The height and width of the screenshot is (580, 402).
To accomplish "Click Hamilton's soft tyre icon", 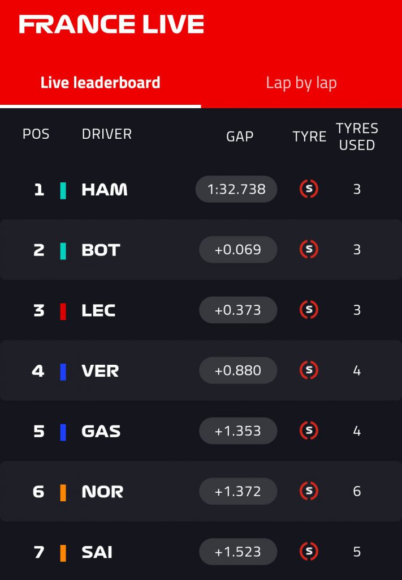I will (x=309, y=189).
